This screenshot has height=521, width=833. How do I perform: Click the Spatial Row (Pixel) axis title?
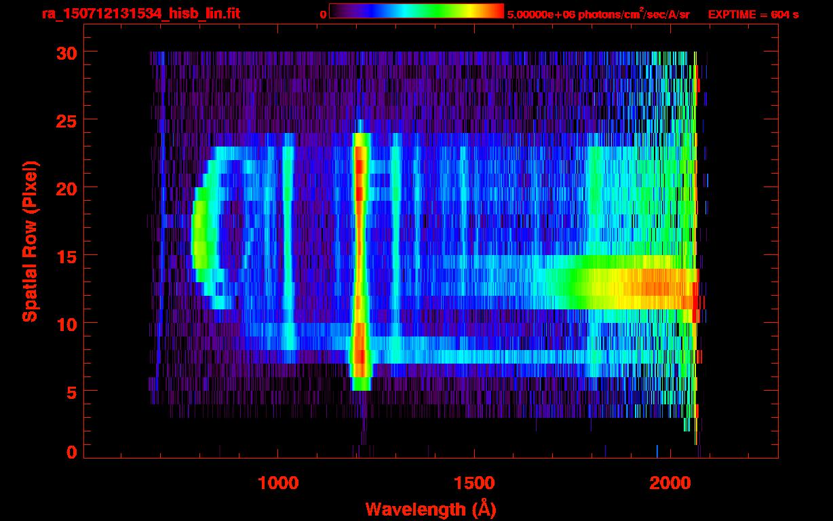coord(30,242)
